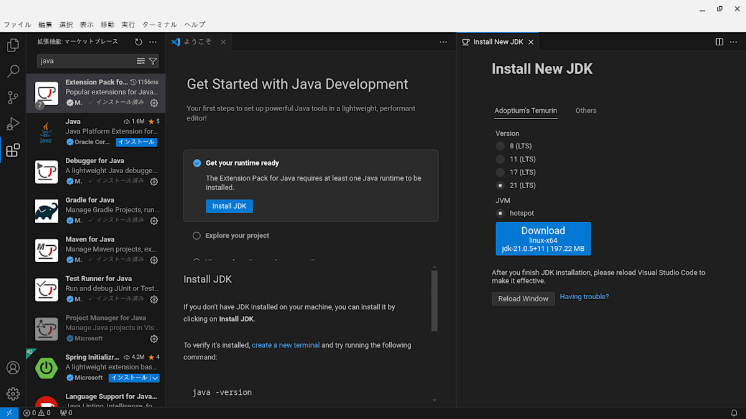The height and width of the screenshot is (419, 746).
Task: Open more actions in right editor group
Action: 734,42
